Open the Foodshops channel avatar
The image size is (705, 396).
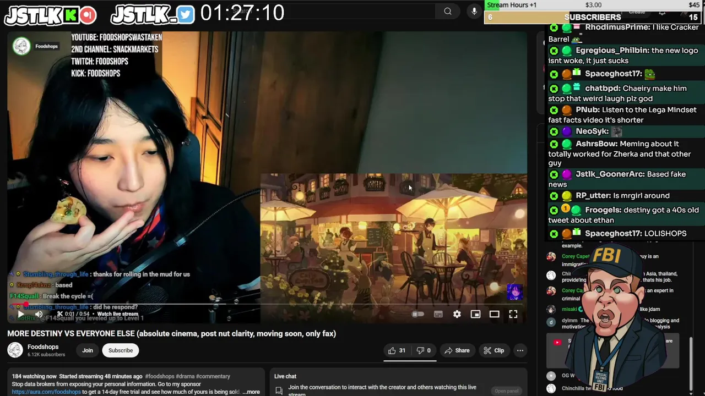click(x=15, y=350)
